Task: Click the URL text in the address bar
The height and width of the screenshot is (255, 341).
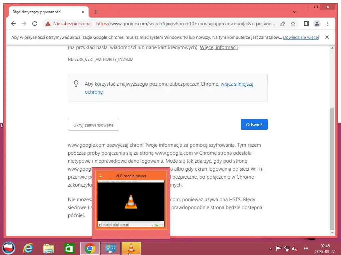Action: click(x=185, y=24)
